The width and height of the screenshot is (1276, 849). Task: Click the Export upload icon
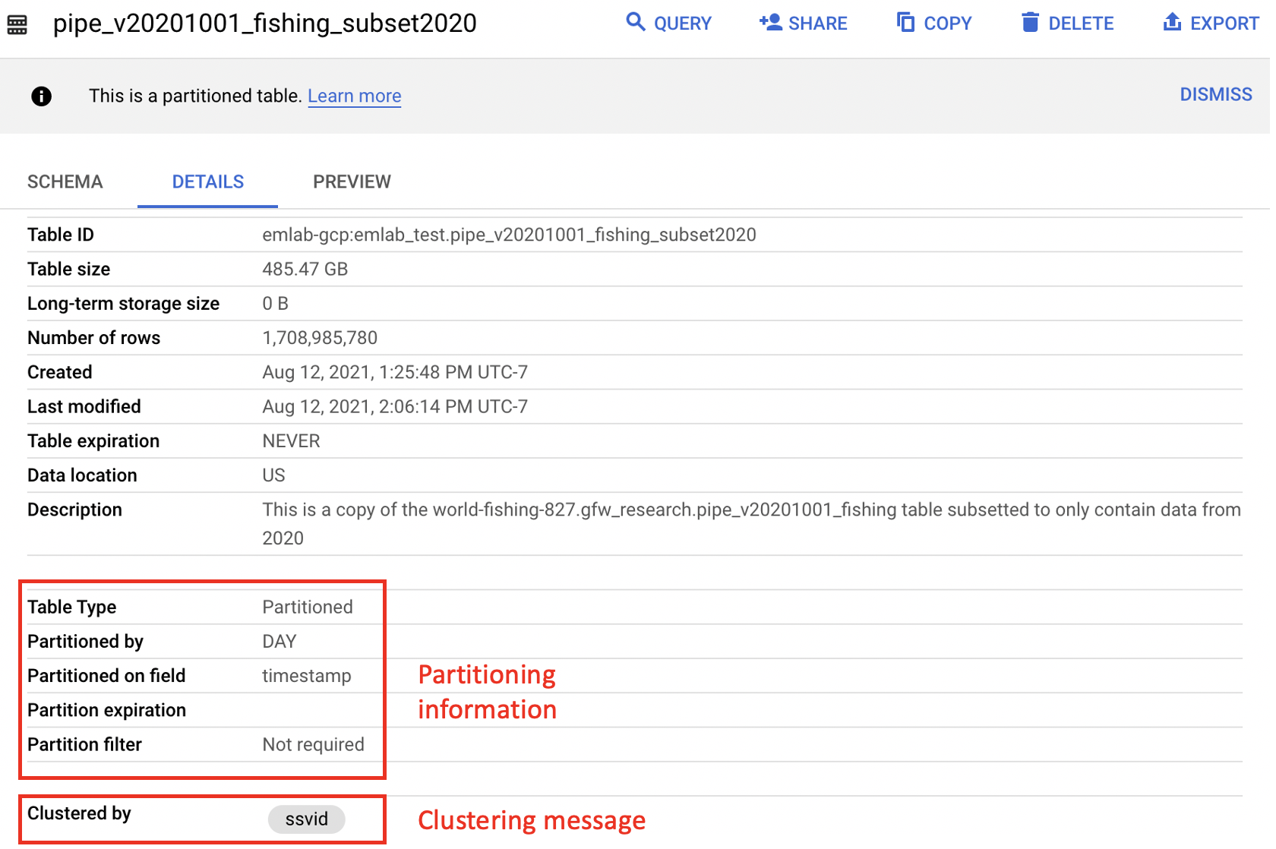(x=1172, y=22)
